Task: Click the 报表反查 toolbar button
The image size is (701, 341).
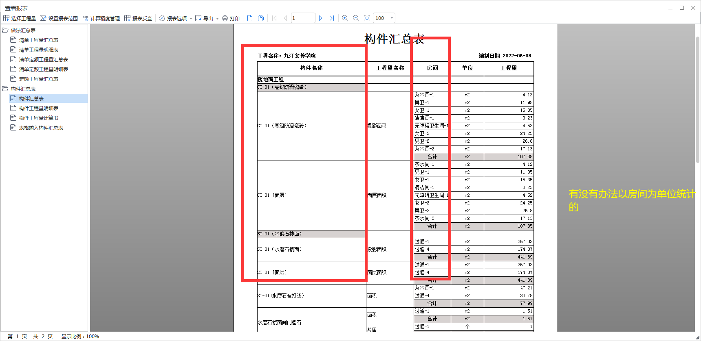Action: [138, 18]
